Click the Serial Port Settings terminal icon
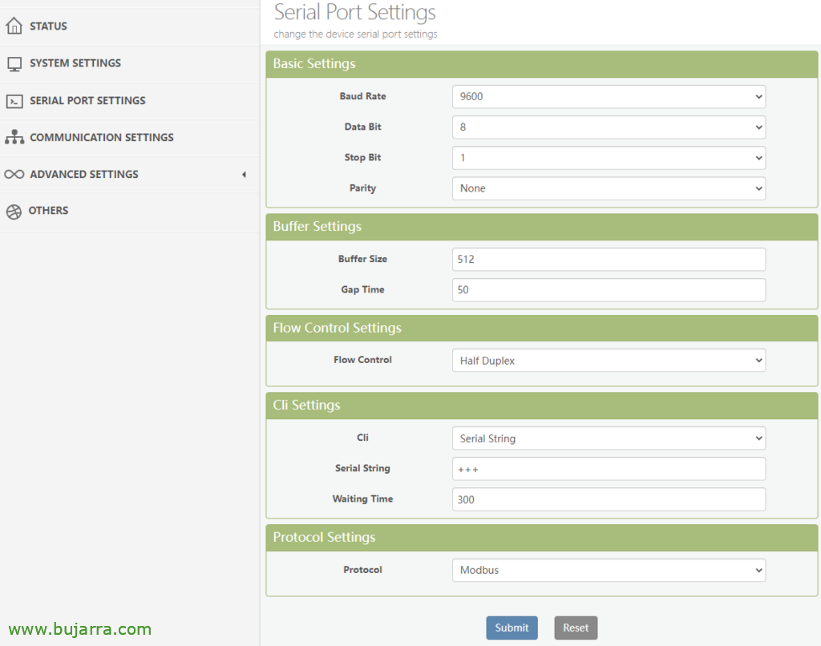Image resolution: width=821 pixels, height=646 pixels. click(x=14, y=101)
